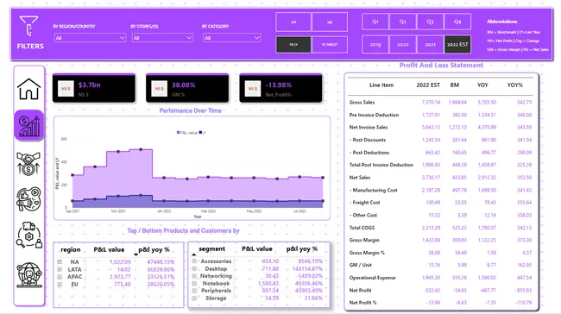Open the By Category dropdown
The height and width of the screenshot is (314, 561).
click(x=232, y=38)
